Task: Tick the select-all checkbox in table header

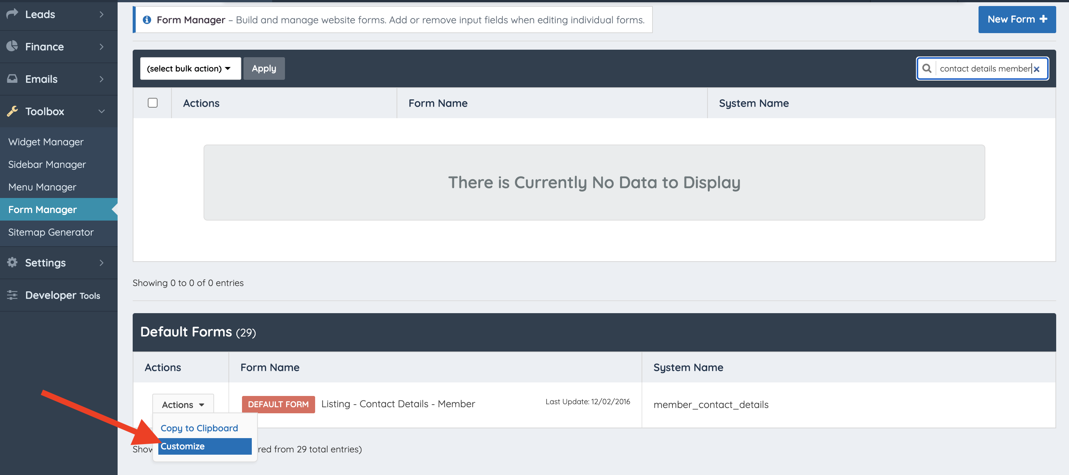Action: tap(152, 103)
